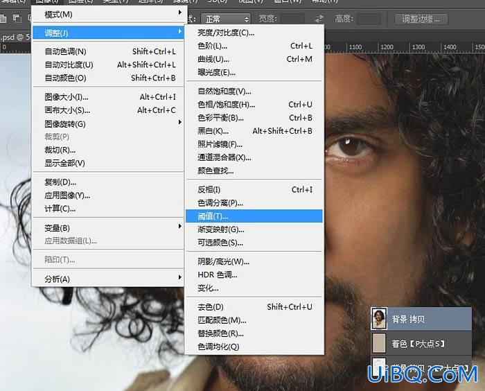Open 阴影/高光(W)... adjustment
Screen dimensions: 485x391
click(254, 261)
